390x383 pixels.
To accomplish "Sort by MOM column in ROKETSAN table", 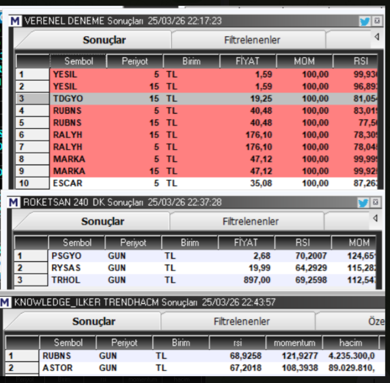I will point(354,243).
